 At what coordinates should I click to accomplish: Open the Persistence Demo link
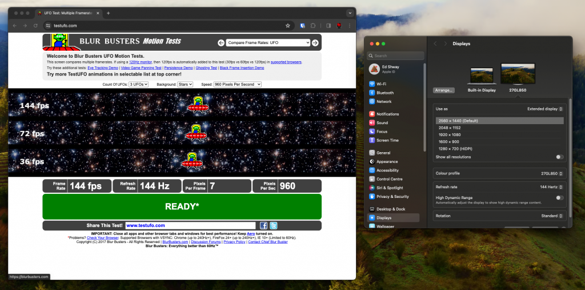[178, 68]
